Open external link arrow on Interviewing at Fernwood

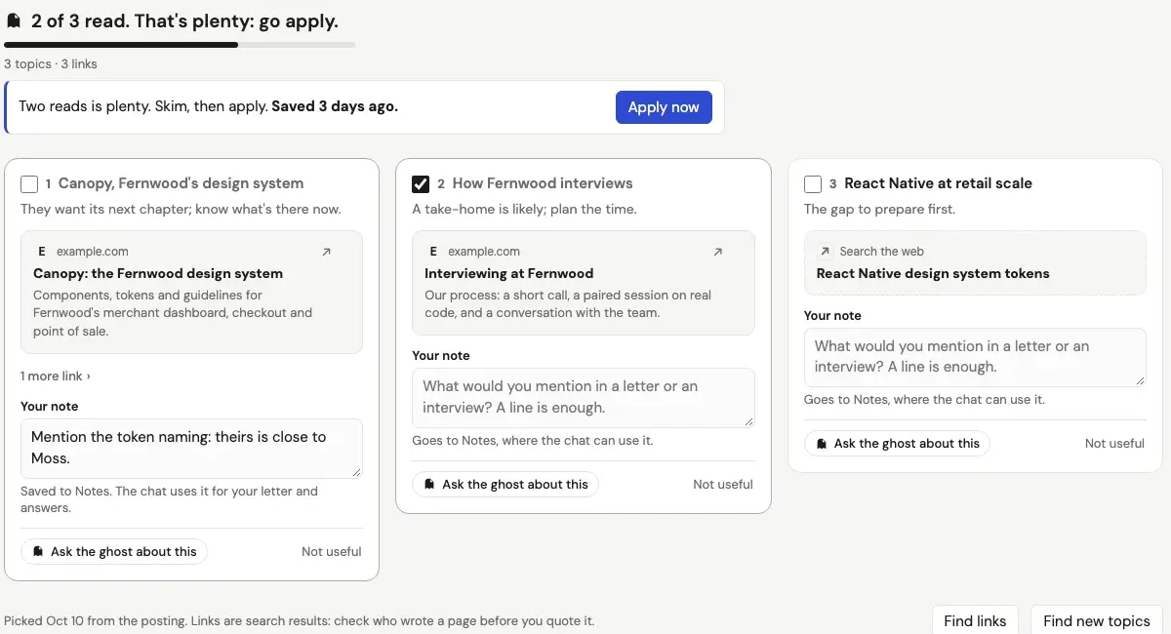pyautogui.click(x=718, y=252)
